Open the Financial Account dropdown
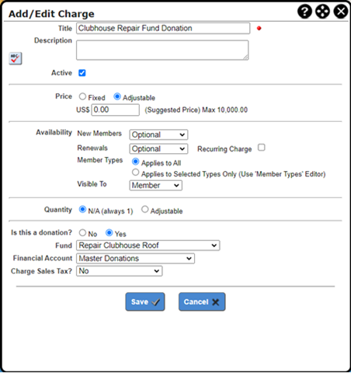Viewport: 351px width, 373px height. pos(135,259)
